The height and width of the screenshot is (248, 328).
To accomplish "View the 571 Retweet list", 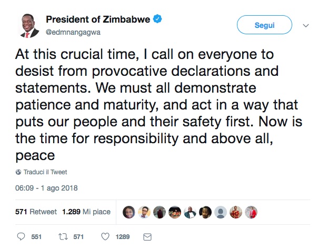I will click(36, 212).
